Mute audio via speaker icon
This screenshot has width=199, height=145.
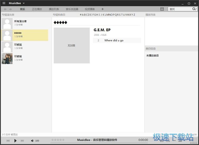(32, 141)
